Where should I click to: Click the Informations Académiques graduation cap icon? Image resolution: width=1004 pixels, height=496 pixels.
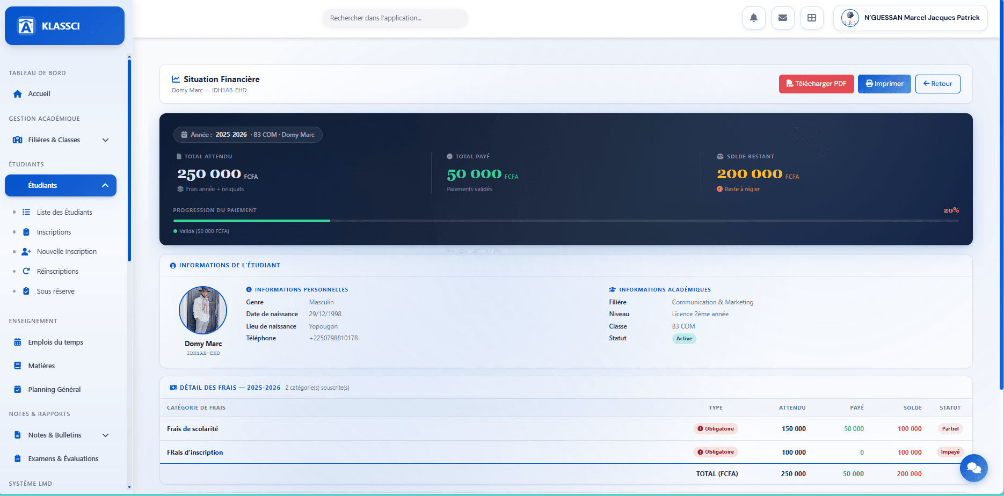(x=613, y=289)
